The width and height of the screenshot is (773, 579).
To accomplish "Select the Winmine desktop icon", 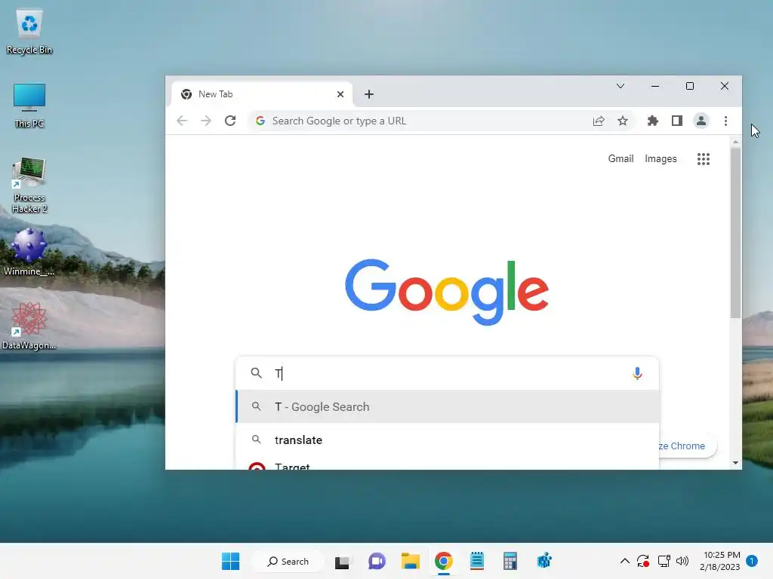I will tap(29, 253).
